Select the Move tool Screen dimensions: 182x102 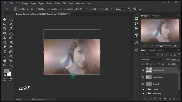(x=5, y=20)
